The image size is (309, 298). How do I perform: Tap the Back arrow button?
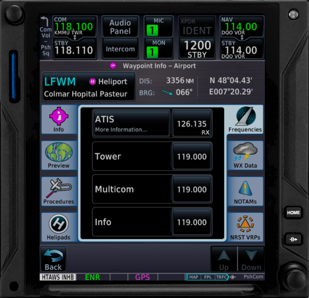click(x=53, y=259)
